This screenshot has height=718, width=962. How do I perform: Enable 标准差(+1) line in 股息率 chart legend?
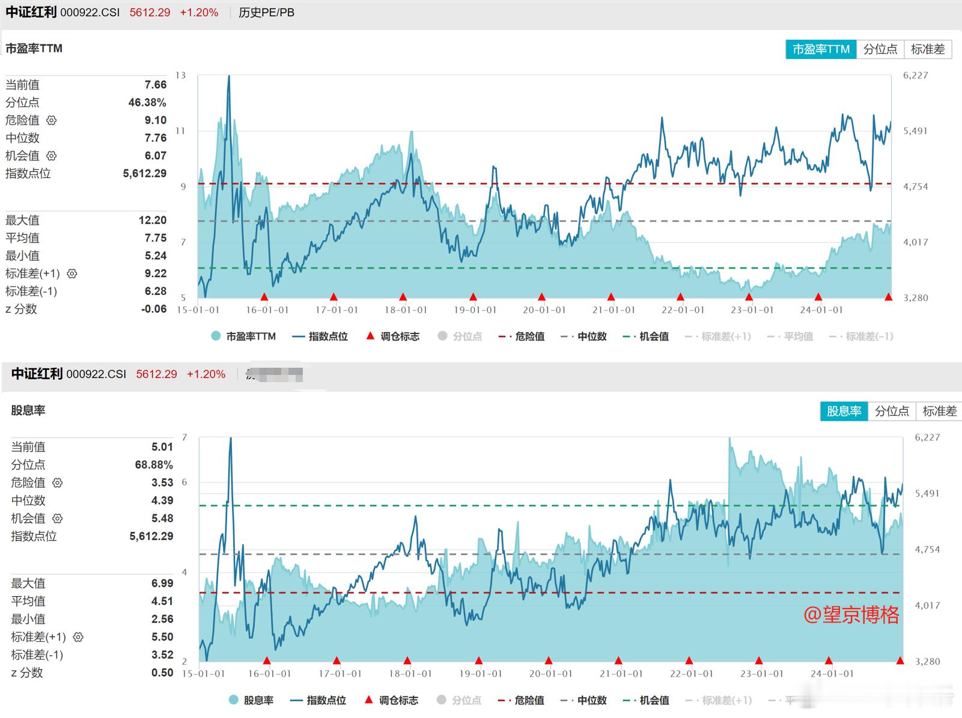point(719,700)
